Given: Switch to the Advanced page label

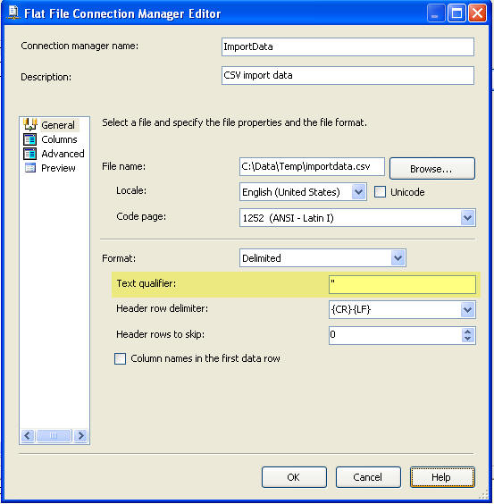Looking at the screenshot, I should [x=63, y=154].
